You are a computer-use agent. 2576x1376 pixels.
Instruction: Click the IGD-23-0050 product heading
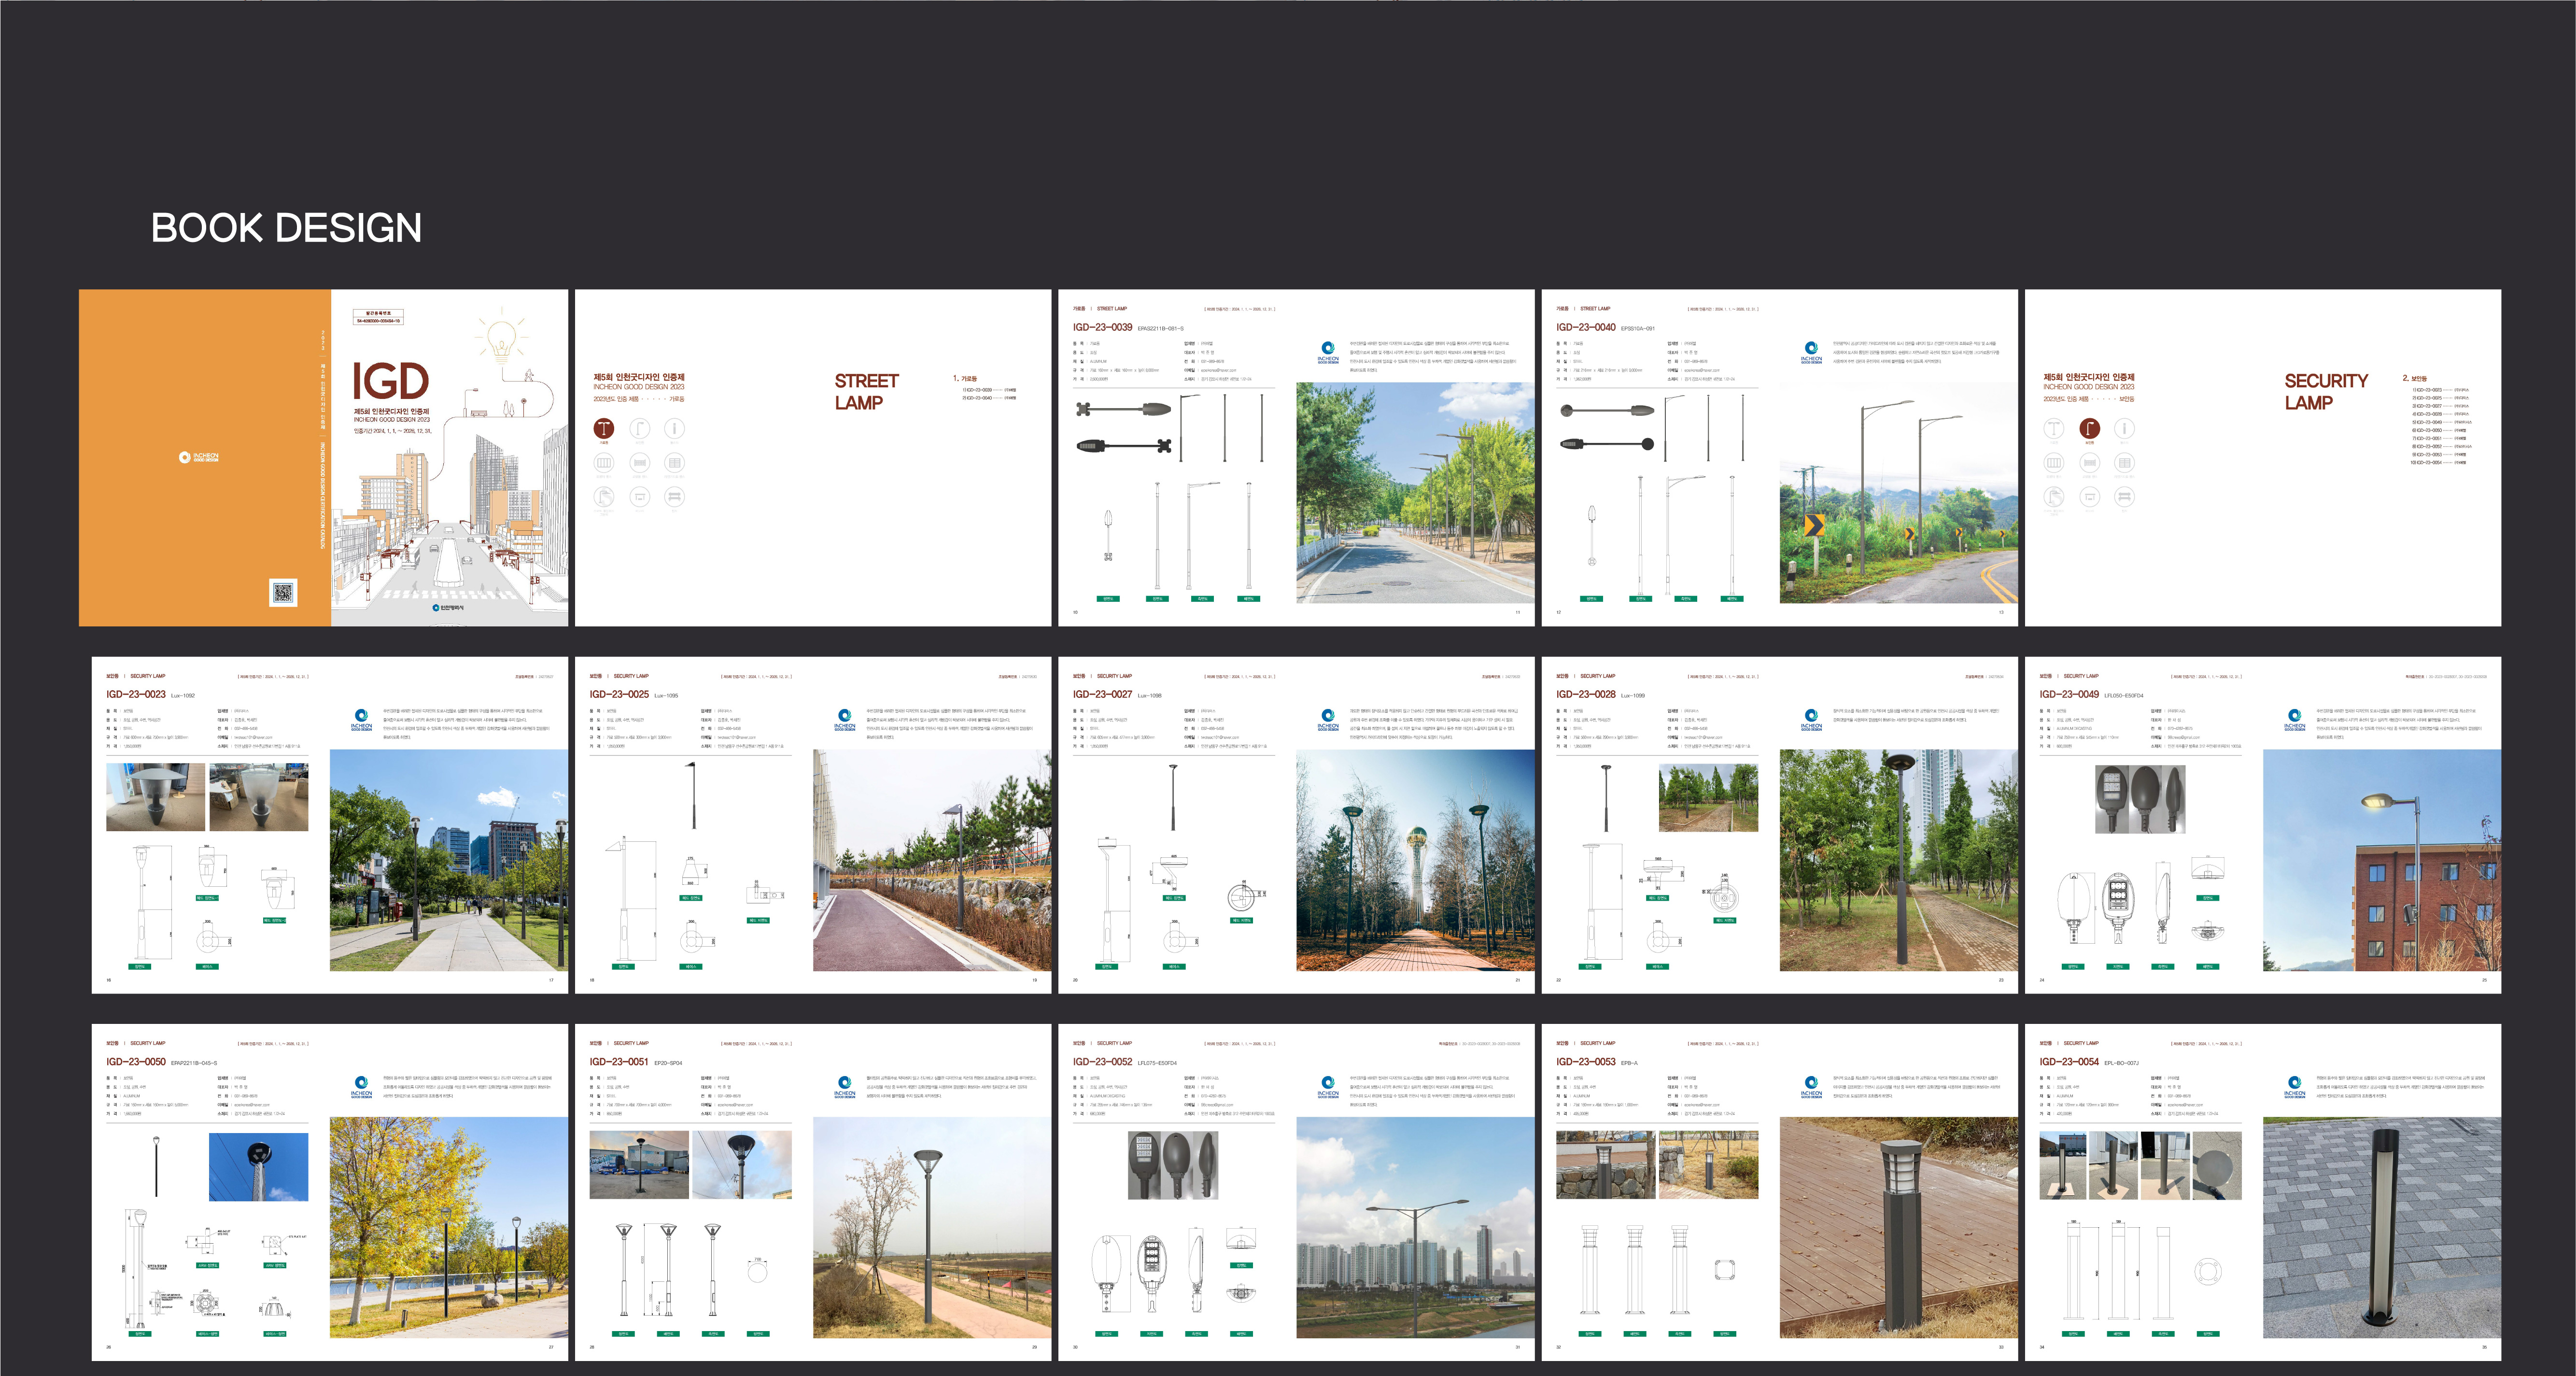[136, 1062]
